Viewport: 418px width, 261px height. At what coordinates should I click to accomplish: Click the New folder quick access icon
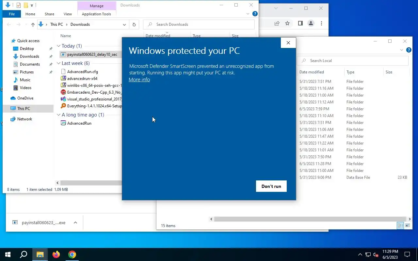click(x=26, y=5)
